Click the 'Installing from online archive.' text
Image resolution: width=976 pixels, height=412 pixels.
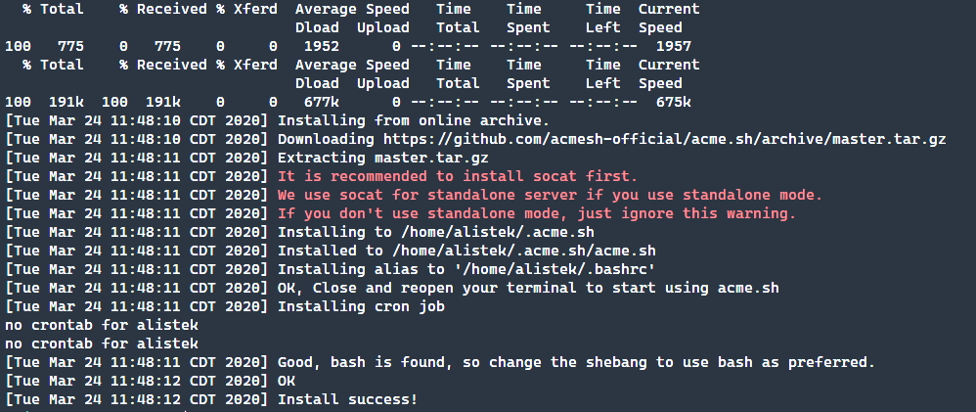point(401,120)
